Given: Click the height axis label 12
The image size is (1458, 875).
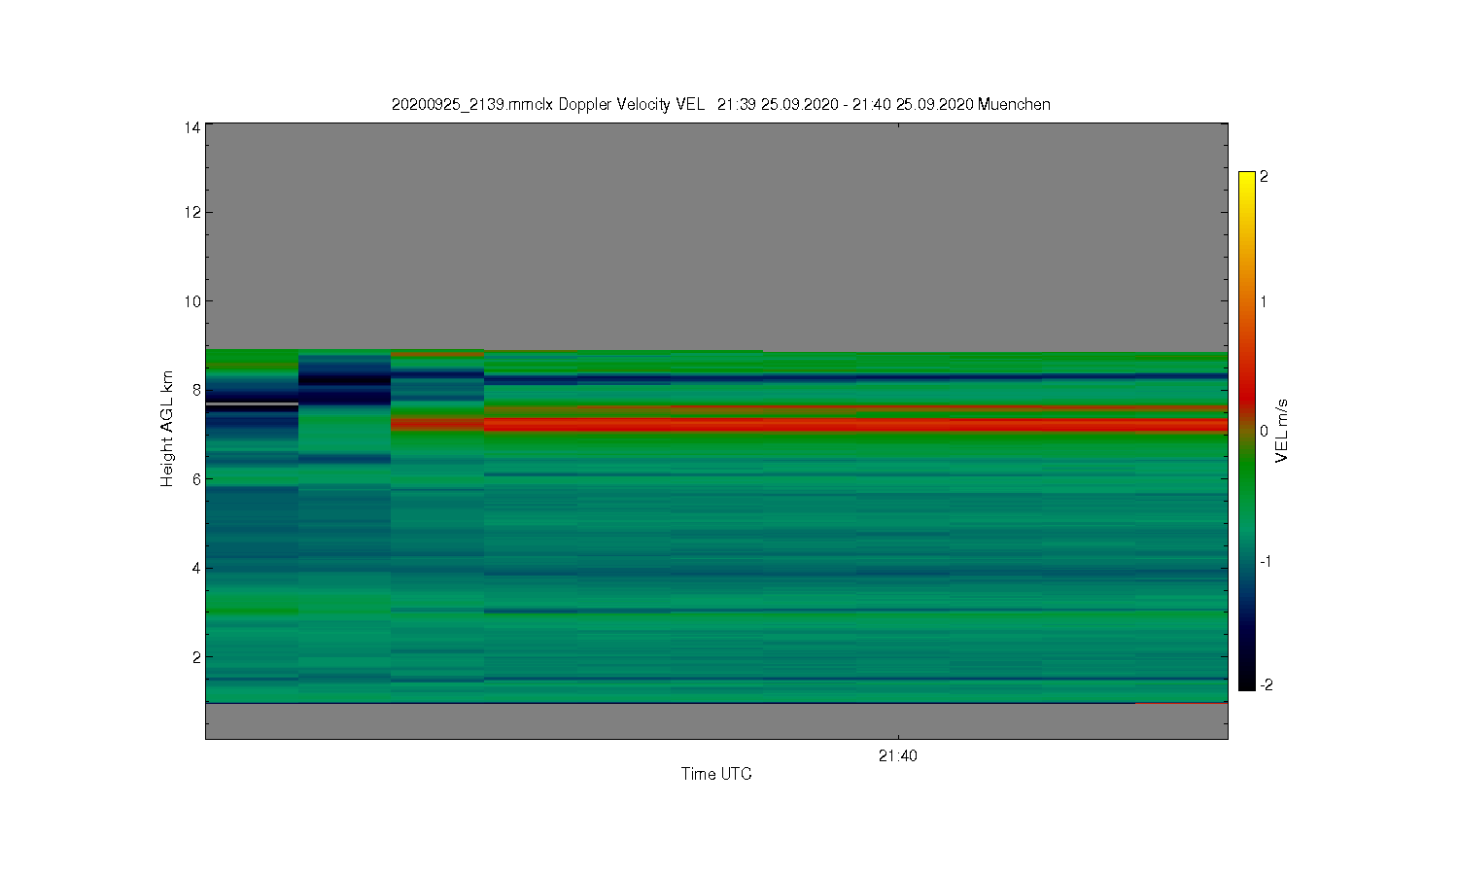Looking at the screenshot, I should click(x=192, y=212).
